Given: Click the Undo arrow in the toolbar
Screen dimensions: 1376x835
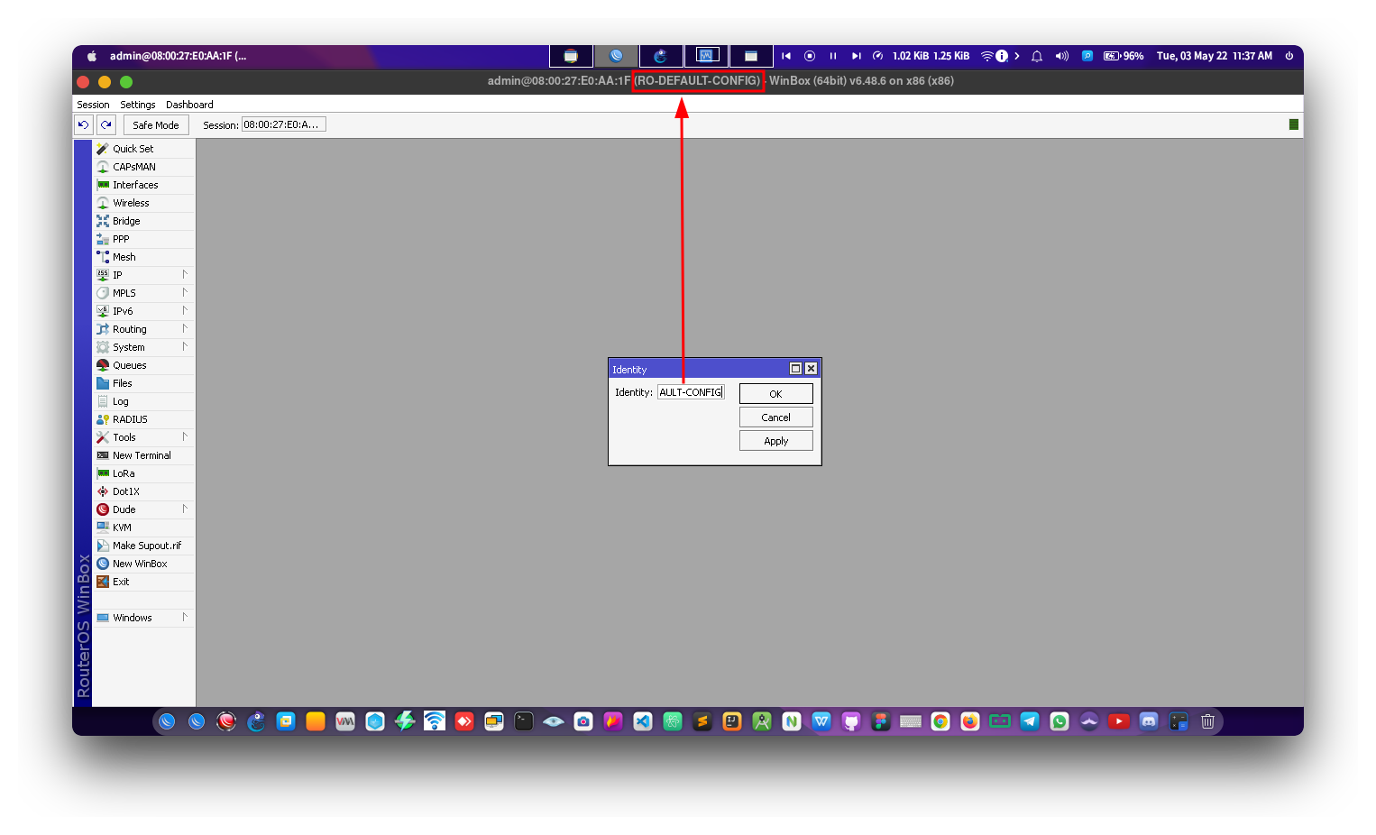Looking at the screenshot, I should (x=83, y=124).
